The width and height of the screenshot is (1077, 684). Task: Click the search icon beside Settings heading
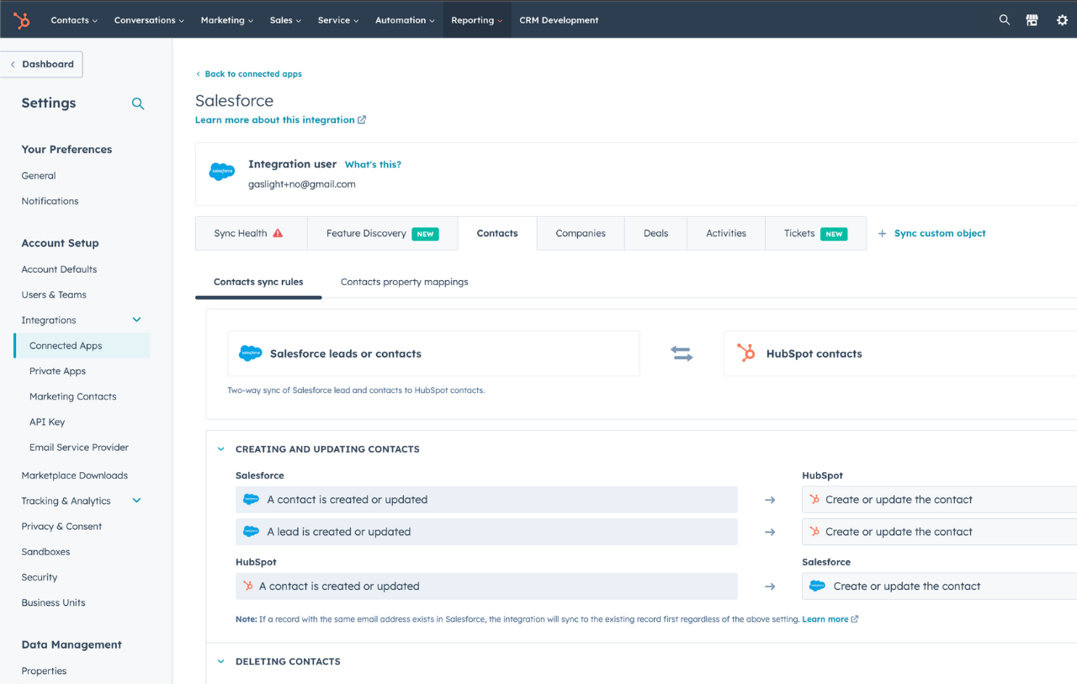click(x=138, y=103)
